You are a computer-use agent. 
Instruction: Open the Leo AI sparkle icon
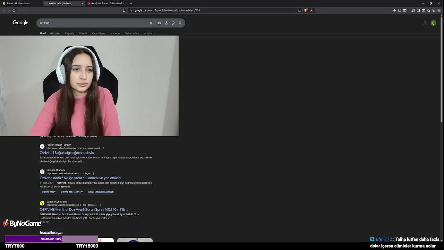coord(428,10)
